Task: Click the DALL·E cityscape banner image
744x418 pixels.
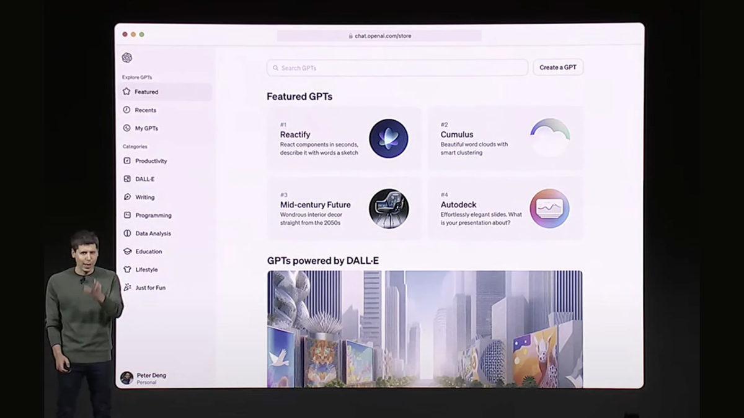Action: [x=425, y=329]
